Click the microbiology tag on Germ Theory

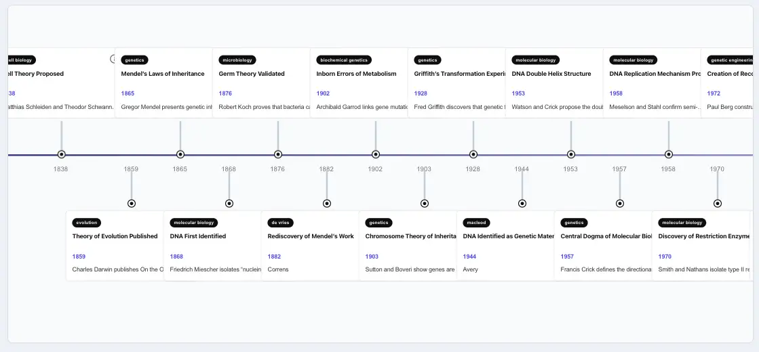237,60
